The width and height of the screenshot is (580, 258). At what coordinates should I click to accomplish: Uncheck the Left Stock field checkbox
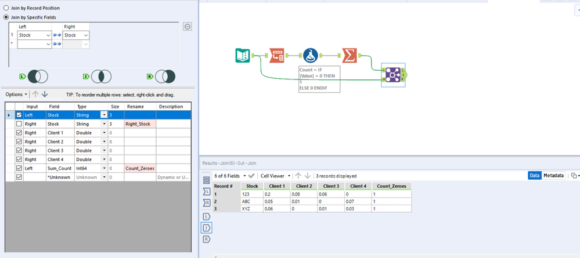19,115
